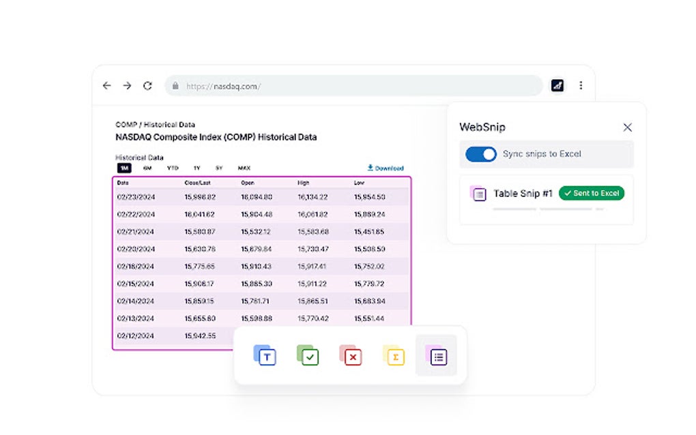This screenshot has width=696, height=435.
Task: Disable the Excel sync switch
Action: pos(481,154)
